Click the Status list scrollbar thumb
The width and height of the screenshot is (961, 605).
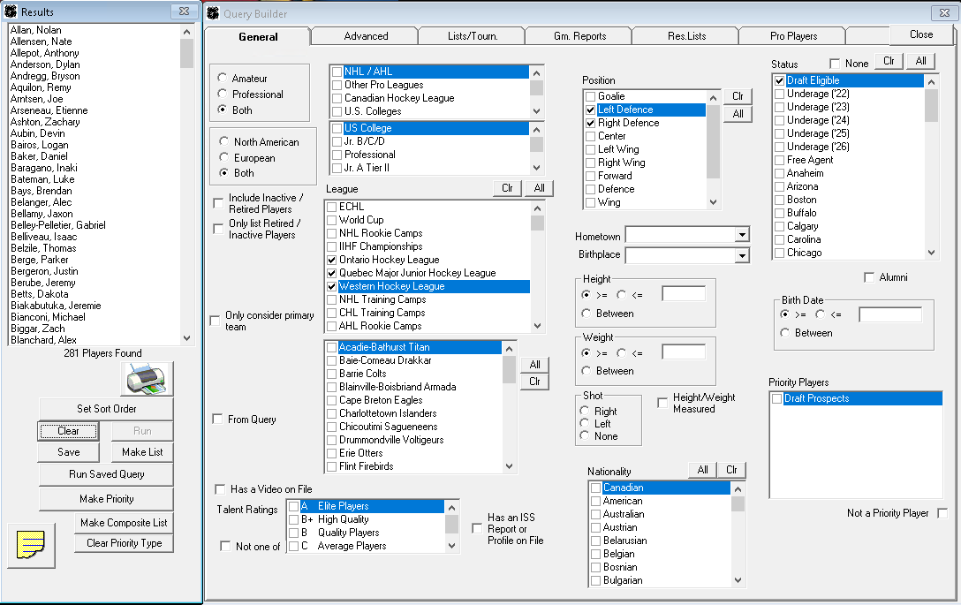932,105
